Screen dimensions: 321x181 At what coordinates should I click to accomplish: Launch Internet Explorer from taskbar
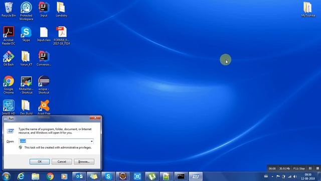point(21,176)
